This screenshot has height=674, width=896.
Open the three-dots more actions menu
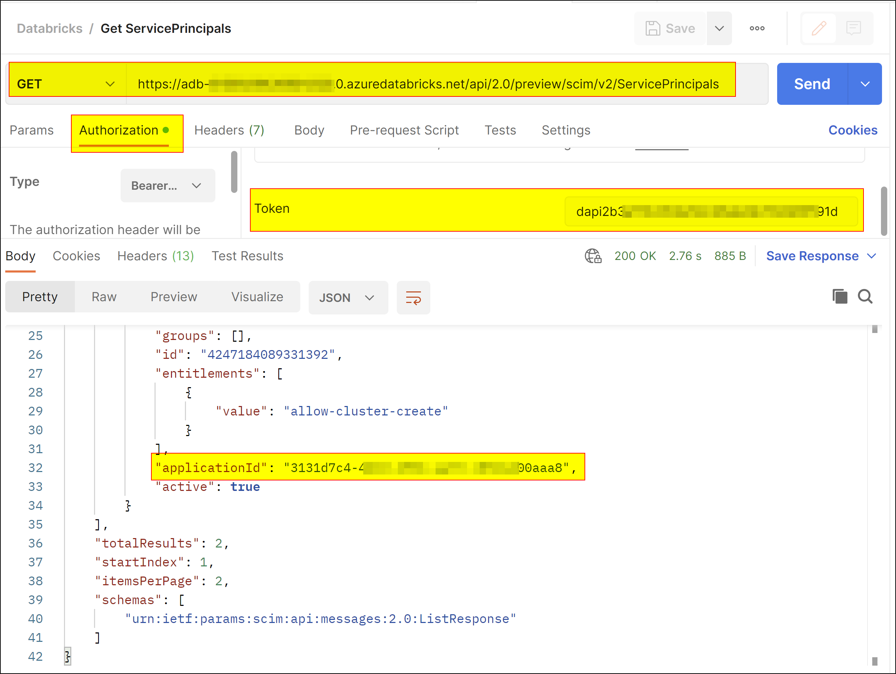(757, 28)
